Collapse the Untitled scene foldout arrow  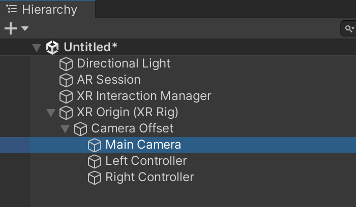pos(36,48)
